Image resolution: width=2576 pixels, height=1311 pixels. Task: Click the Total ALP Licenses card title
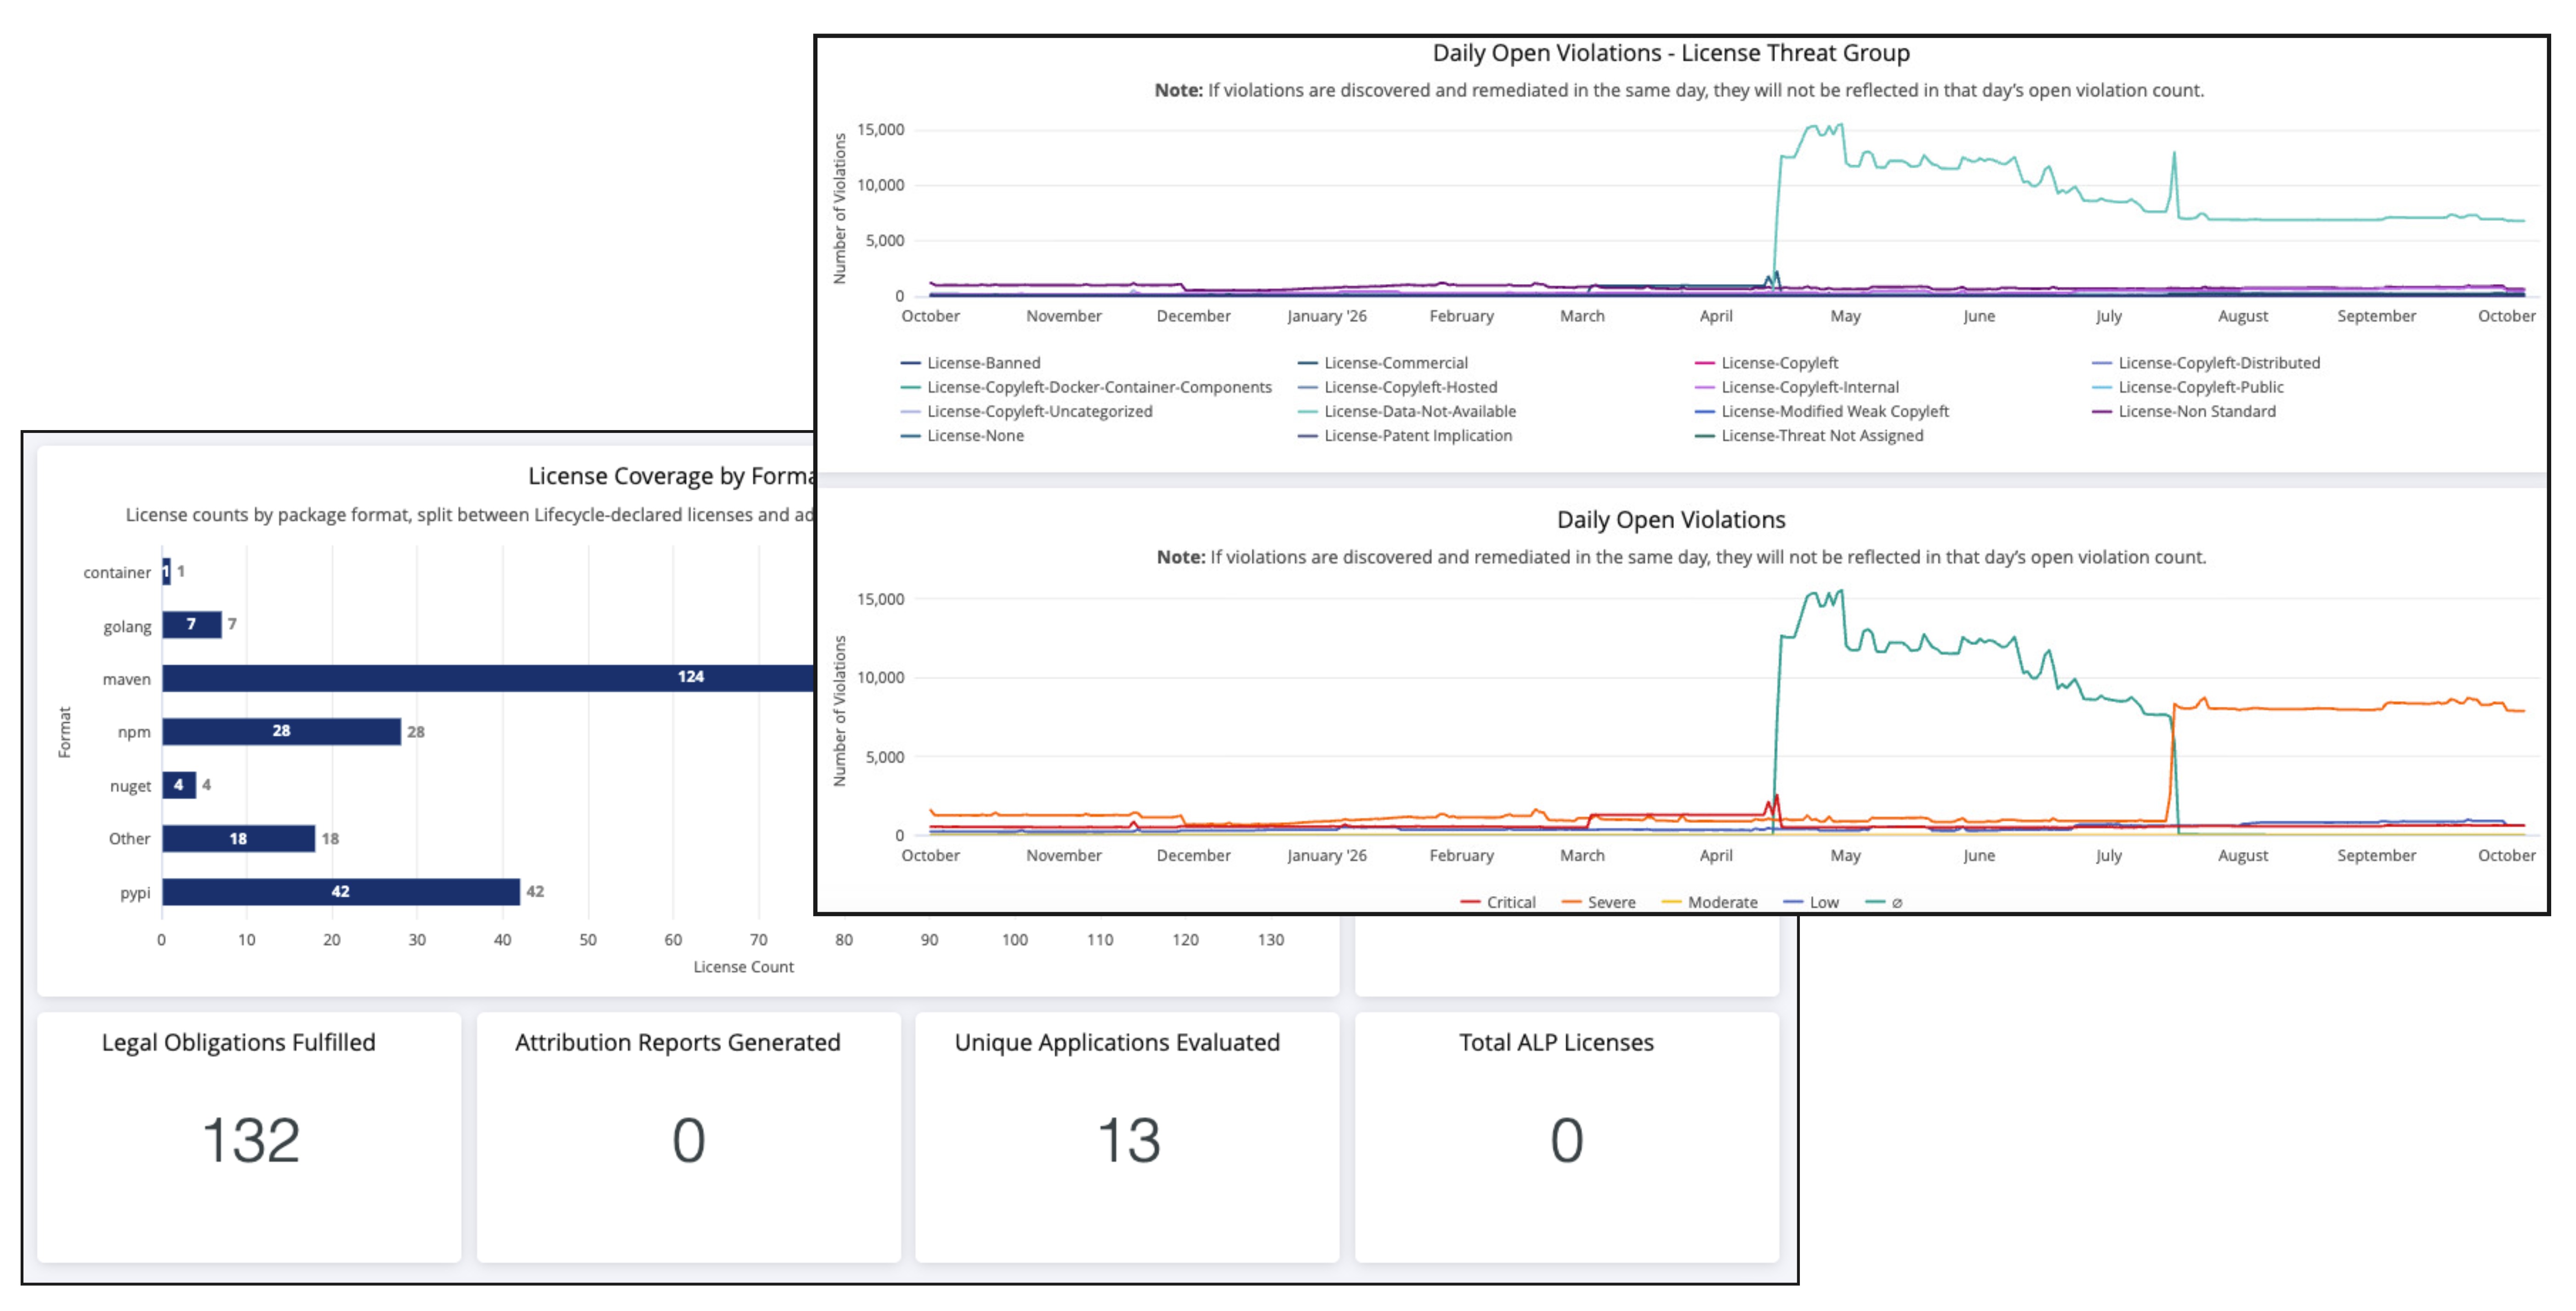click(1556, 1042)
